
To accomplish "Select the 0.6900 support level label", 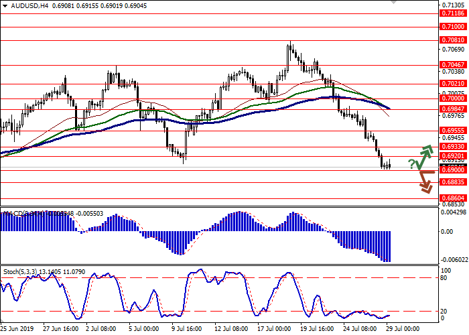I will [452, 170].
